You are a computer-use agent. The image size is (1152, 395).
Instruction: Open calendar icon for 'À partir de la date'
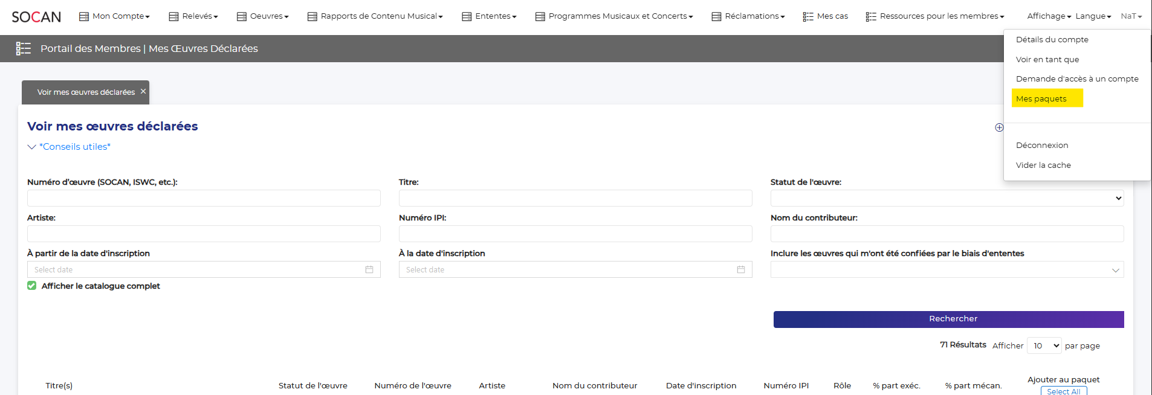tap(369, 269)
